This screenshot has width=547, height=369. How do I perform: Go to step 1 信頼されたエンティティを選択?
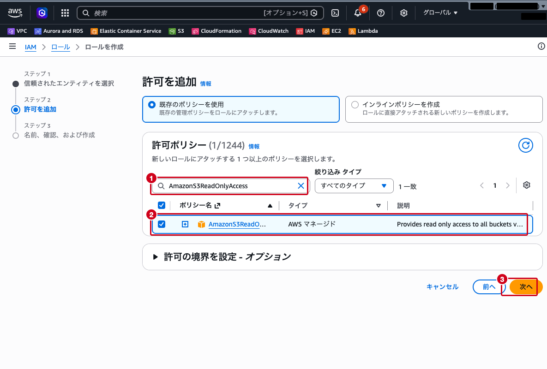(69, 83)
